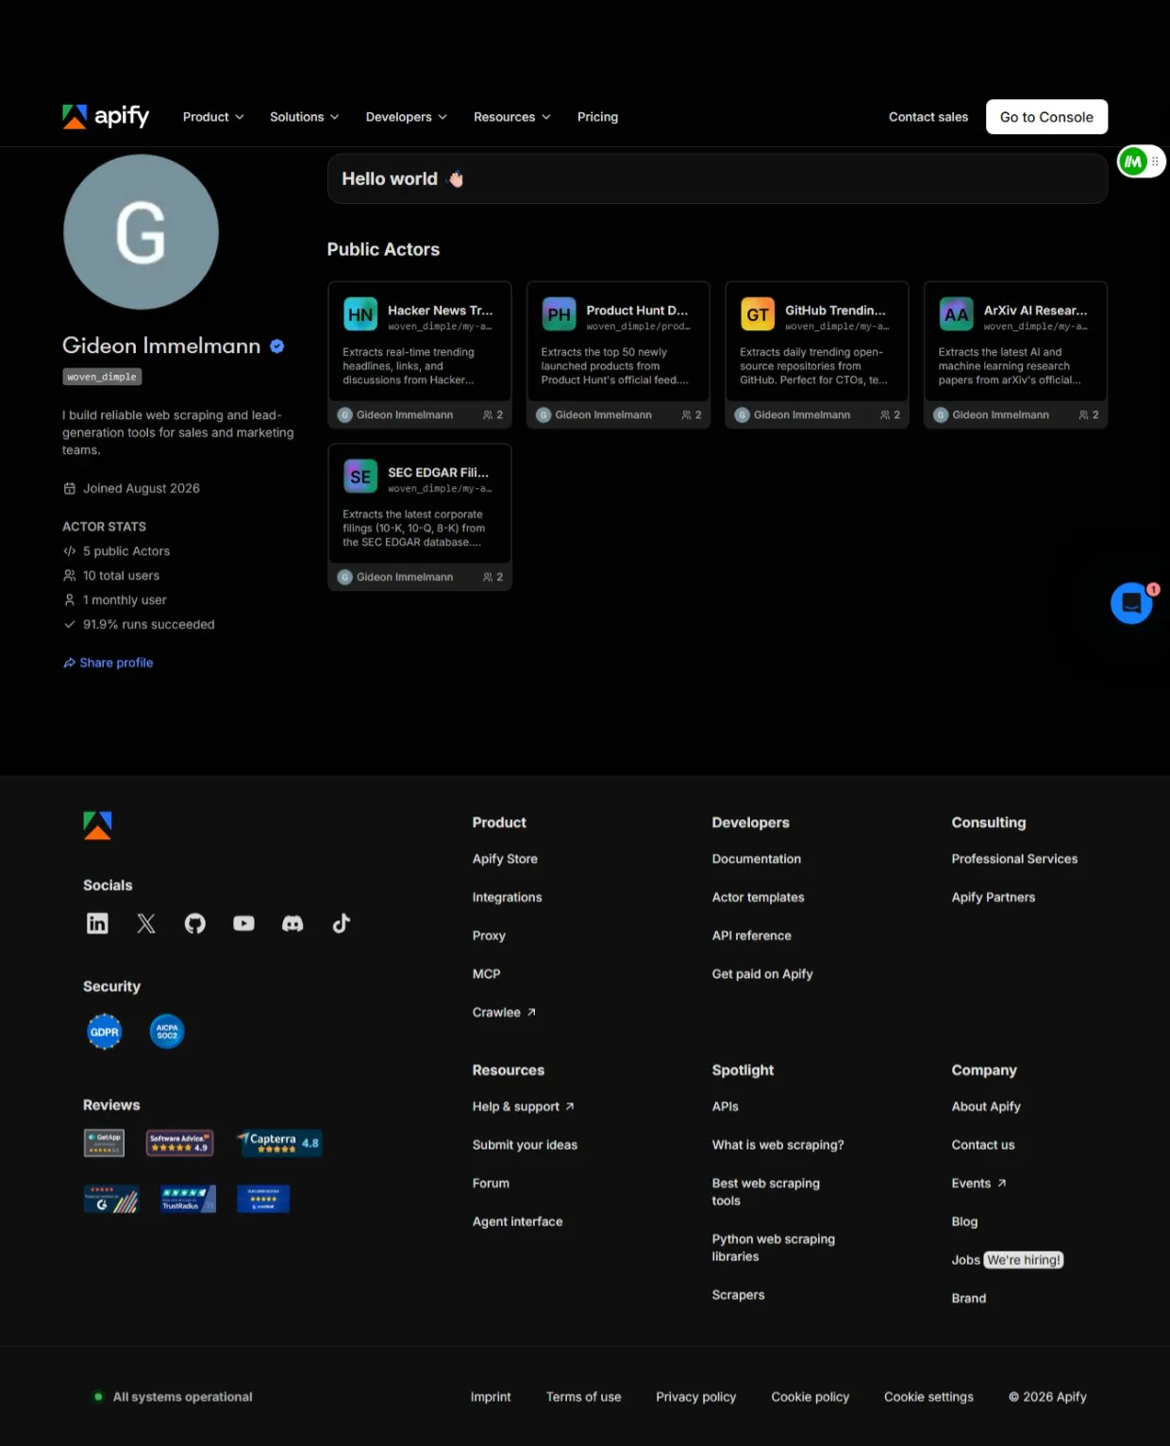Click the GDPR security badge
Viewport: 1170px width, 1446px height.
104,1032
